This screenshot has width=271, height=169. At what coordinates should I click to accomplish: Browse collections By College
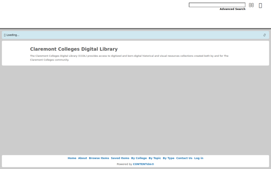139,158
